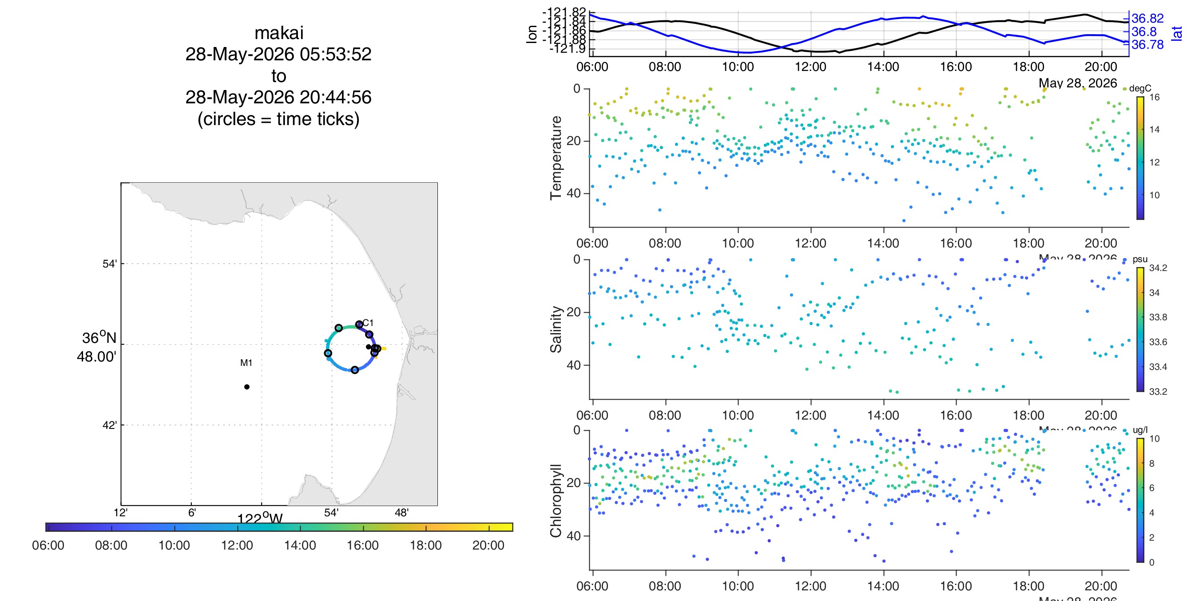The width and height of the screenshot is (1203, 601).
Task: Select the westernmost time-tick circle on track
Action: coord(328,353)
